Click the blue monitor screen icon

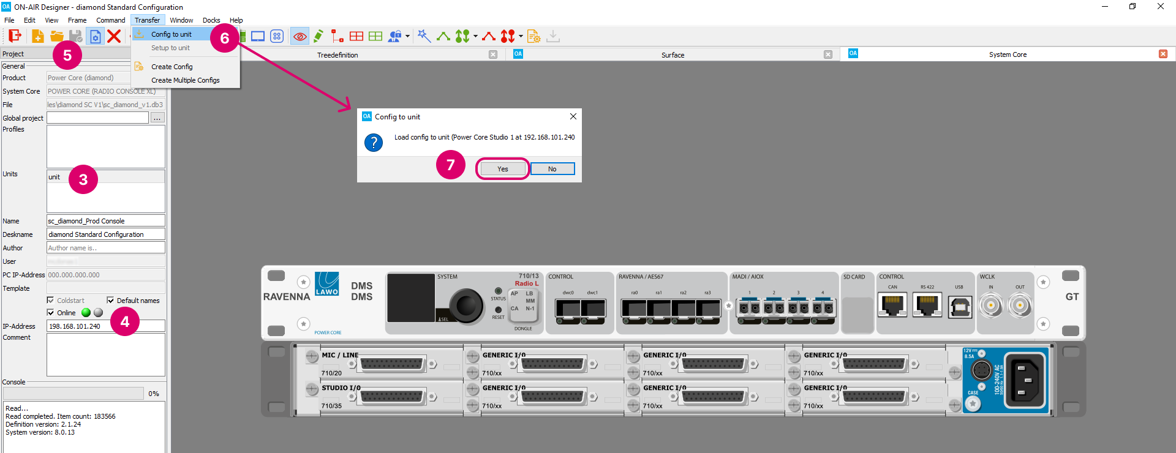[x=258, y=36]
